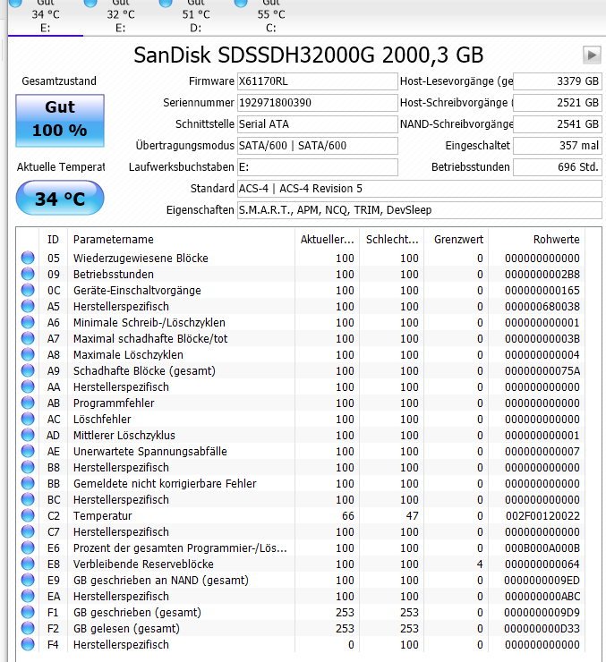This screenshot has width=606, height=662.
Task: Click status icon of row B8 Herstellerspezifisch
Action: pos(28,467)
